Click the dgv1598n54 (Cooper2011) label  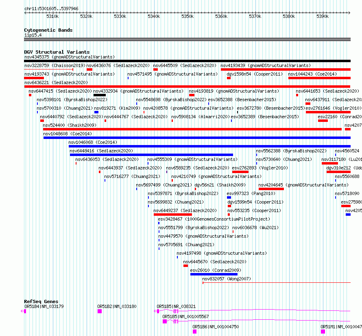255,74
